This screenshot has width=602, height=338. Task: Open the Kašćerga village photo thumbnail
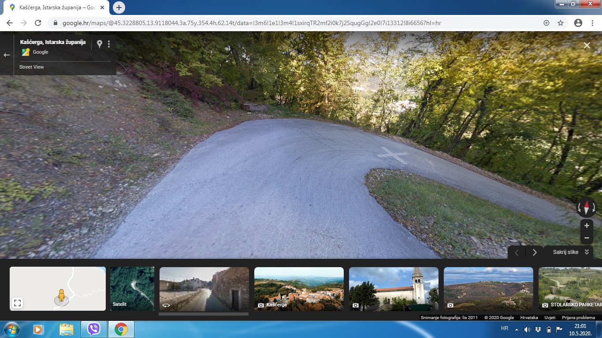click(299, 289)
